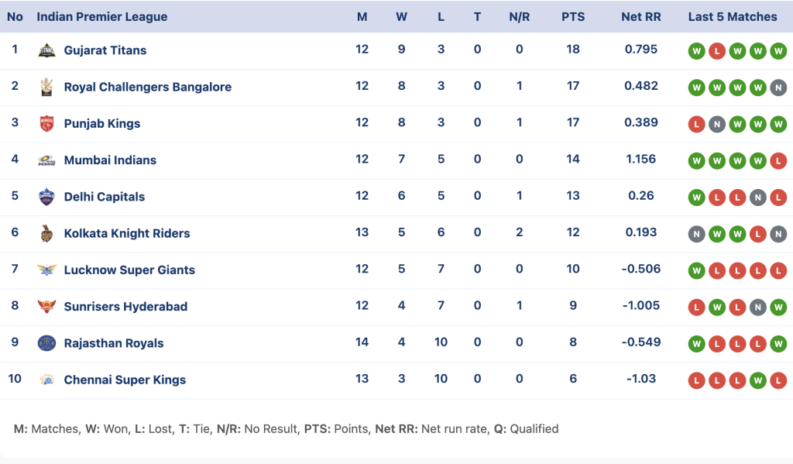Select the PTS column header
Image resolution: width=793 pixels, height=464 pixels.
click(573, 17)
